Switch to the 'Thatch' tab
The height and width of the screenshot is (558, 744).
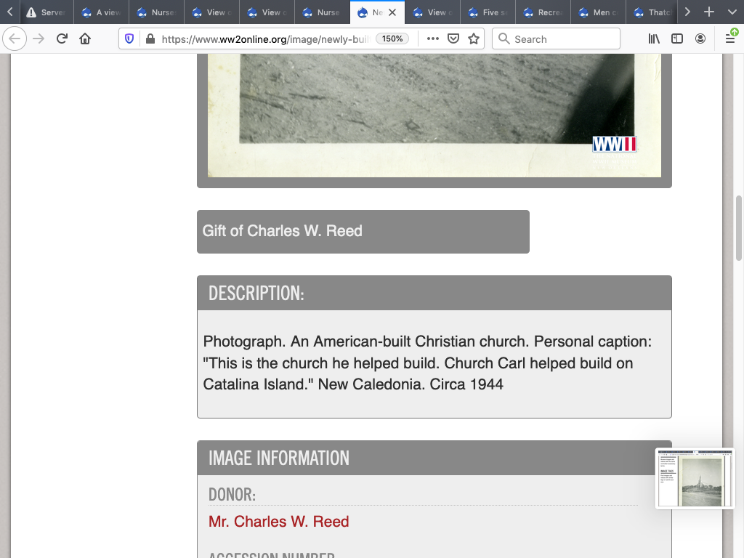652,12
